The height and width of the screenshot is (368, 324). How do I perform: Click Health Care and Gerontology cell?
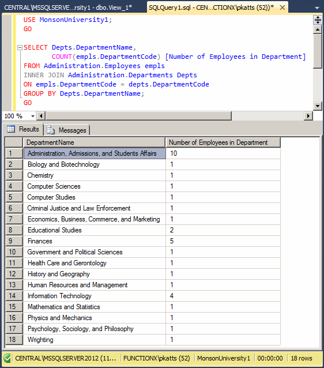95,263
